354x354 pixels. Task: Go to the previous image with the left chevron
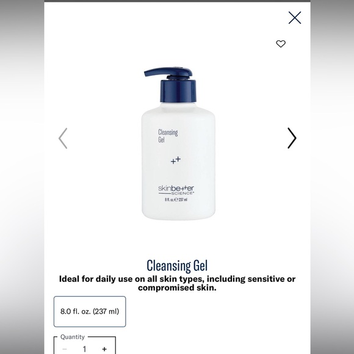[63, 138]
